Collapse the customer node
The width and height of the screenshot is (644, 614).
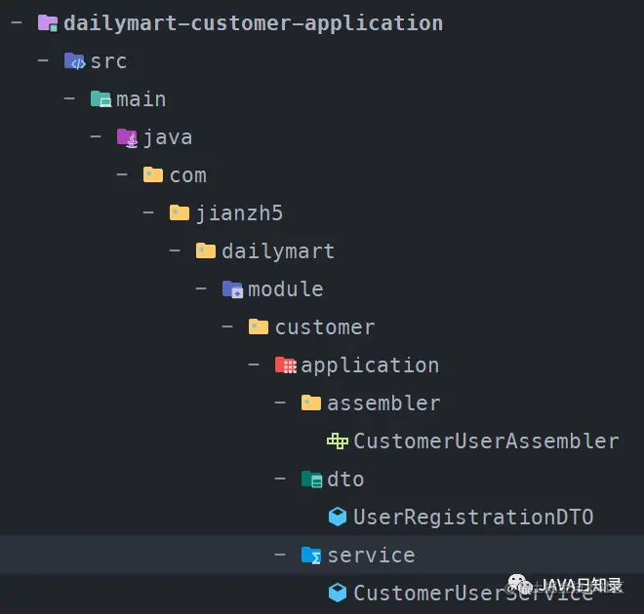pos(227,326)
